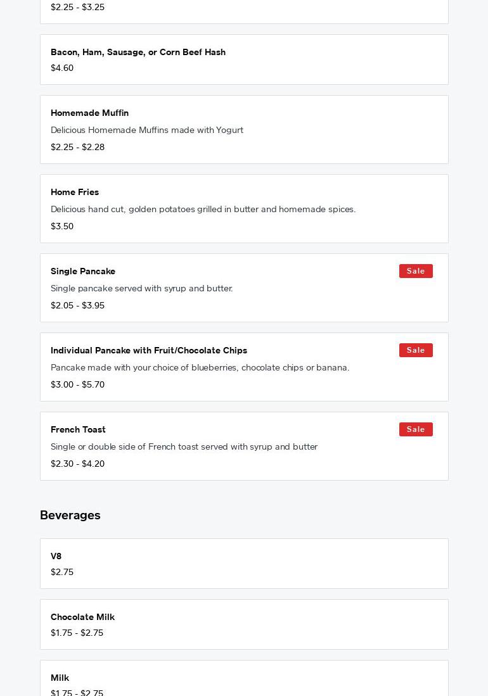Select Individual Pancake with Fruit/Chocolate Chips title
Viewport: 488px width, 696px height.
[x=149, y=350]
